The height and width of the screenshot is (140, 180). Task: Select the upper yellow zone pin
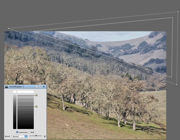coord(37,95)
